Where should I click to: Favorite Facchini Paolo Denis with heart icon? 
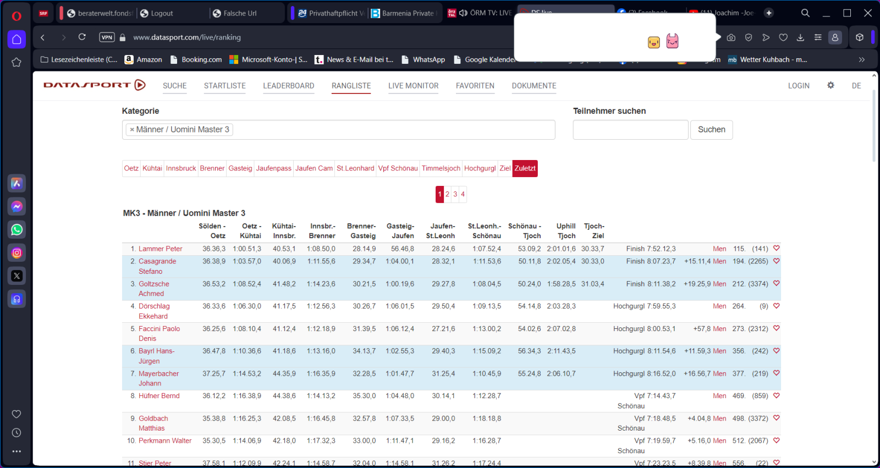click(776, 328)
